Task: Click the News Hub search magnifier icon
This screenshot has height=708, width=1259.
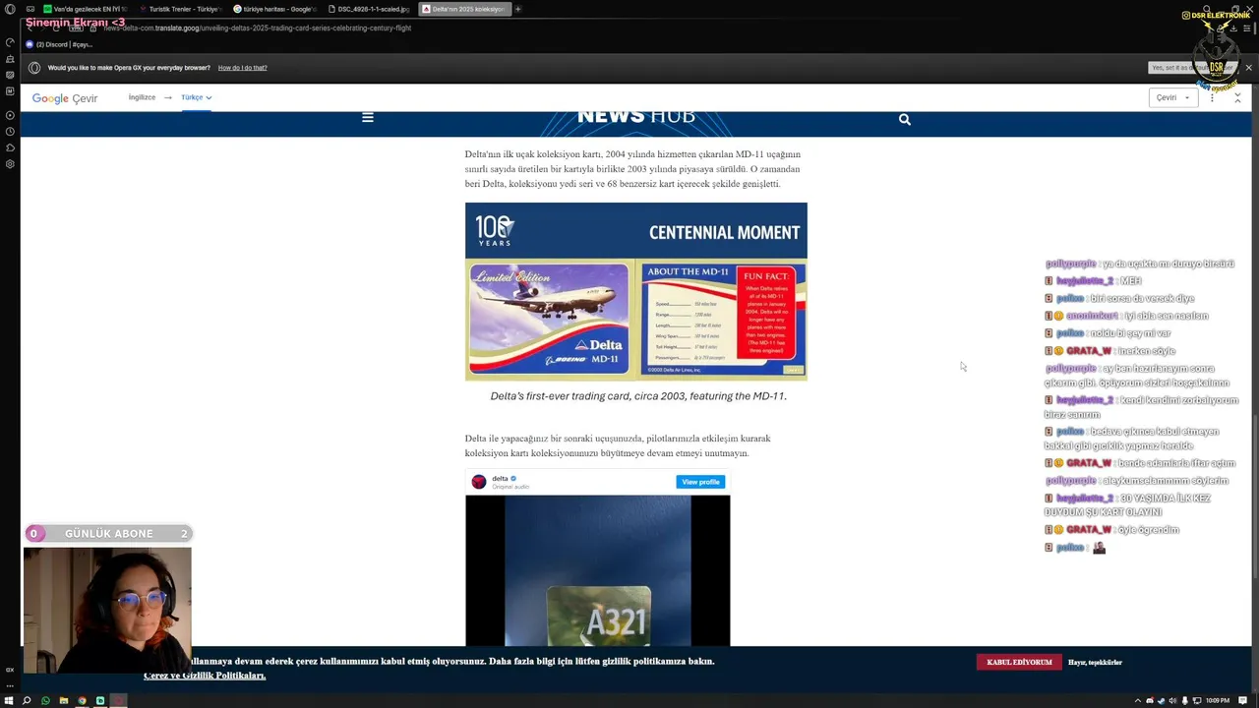Action: tap(905, 119)
